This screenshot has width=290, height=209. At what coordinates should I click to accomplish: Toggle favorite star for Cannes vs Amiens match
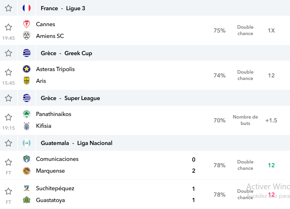[8, 27]
